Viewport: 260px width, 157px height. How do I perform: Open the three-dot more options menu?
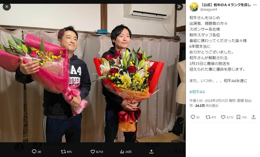pyautogui.click(x=255, y=5)
